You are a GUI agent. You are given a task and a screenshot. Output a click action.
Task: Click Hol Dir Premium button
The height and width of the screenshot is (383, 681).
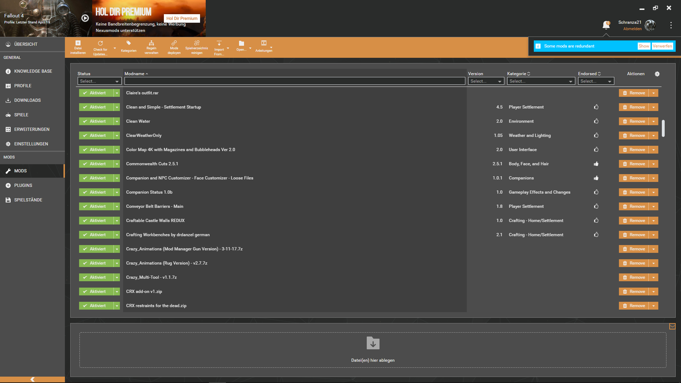click(x=182, y=18)
